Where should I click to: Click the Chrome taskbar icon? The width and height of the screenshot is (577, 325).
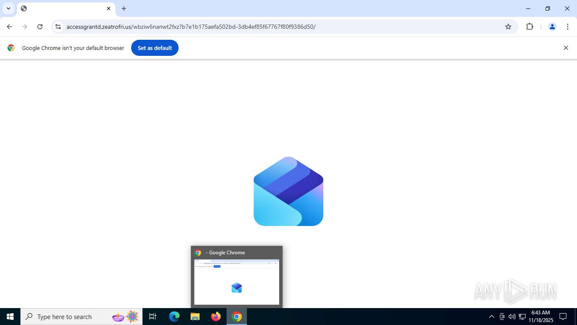[x=237, y=317]
